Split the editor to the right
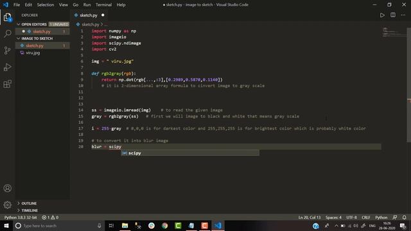This screenshot has height=231, width=411. click(392, 15)
